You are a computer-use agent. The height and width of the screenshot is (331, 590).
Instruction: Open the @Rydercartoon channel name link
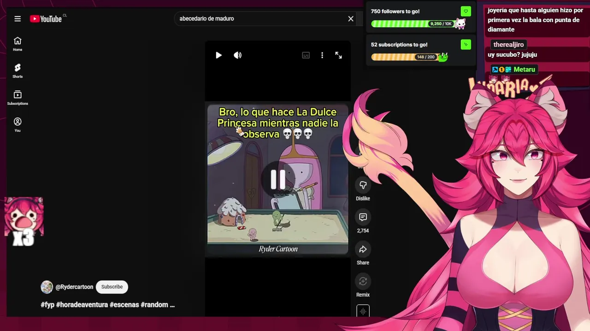coord(74,287)
